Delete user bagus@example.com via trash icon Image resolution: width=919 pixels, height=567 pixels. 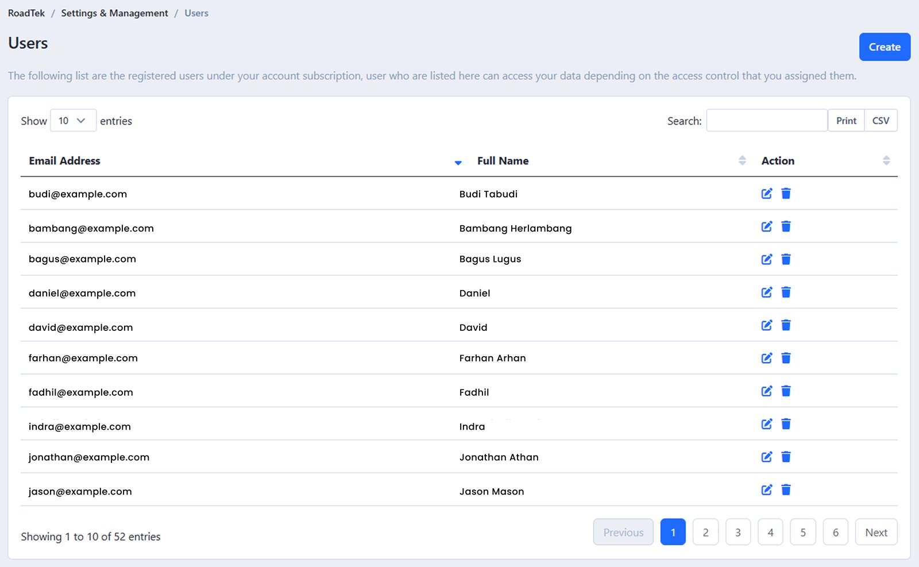(x=786, y=259)
